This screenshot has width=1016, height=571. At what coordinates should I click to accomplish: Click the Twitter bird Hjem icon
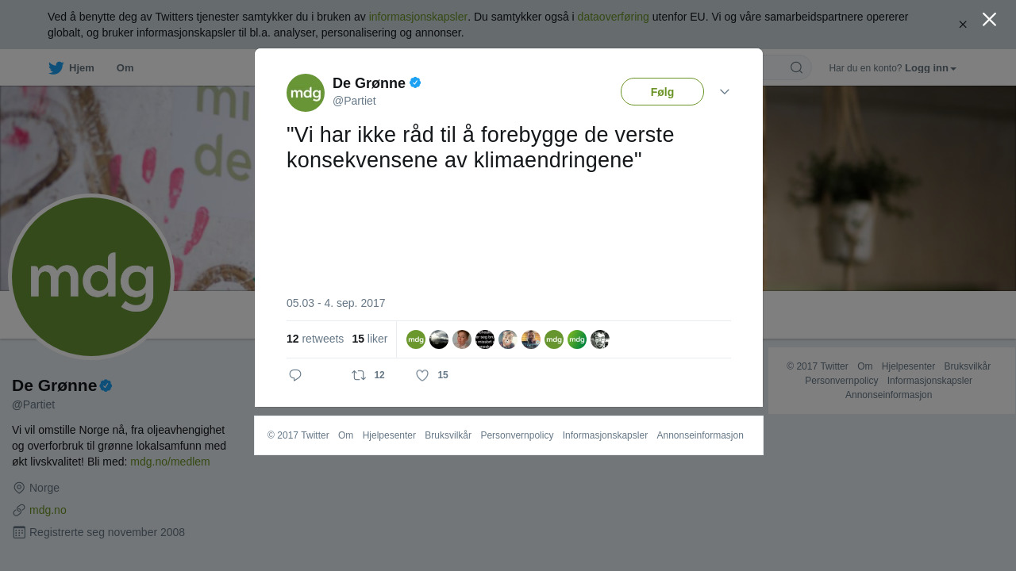tap(56, 68)
